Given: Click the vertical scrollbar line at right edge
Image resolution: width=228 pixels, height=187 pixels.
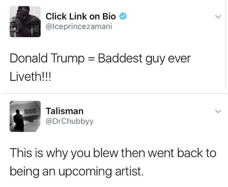Looking at the screenshot, I should (225, 46).
